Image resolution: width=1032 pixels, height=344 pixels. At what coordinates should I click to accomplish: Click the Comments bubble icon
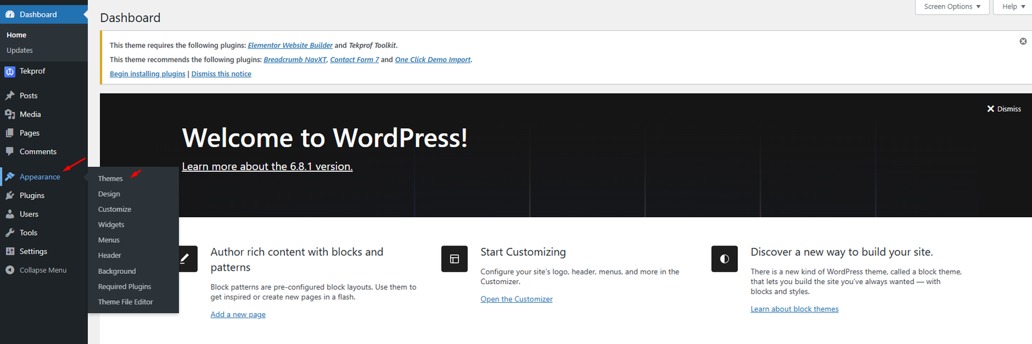tap(10, 151)
